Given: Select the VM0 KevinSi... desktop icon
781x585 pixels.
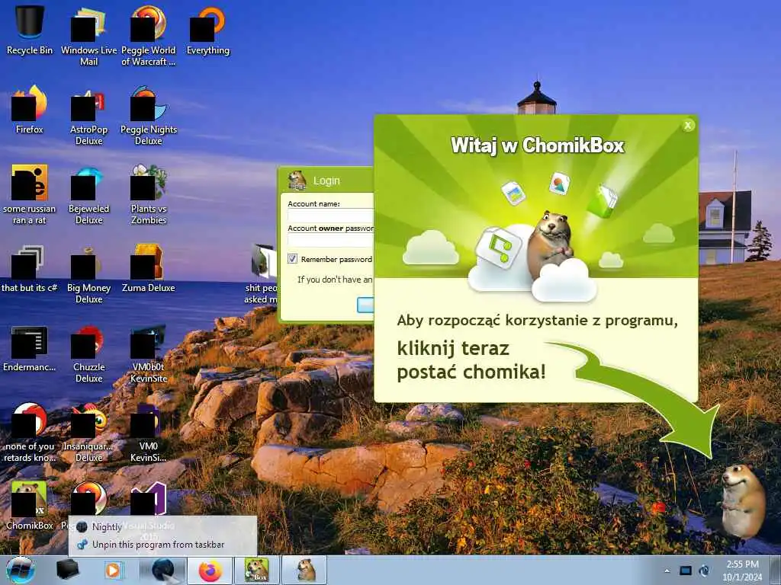Looking at the screenshot, I should click(149, 432).
